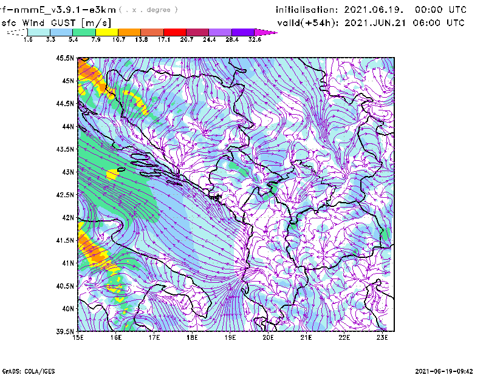486x375 pixels.
Task: Click the 42.5N latitude label
Action: (65, 195)
